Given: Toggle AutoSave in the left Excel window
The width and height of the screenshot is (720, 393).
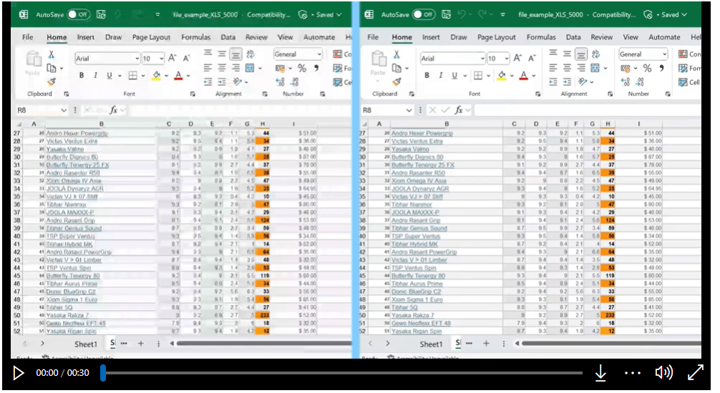Looking at the screenshot, I should point(77,14).
